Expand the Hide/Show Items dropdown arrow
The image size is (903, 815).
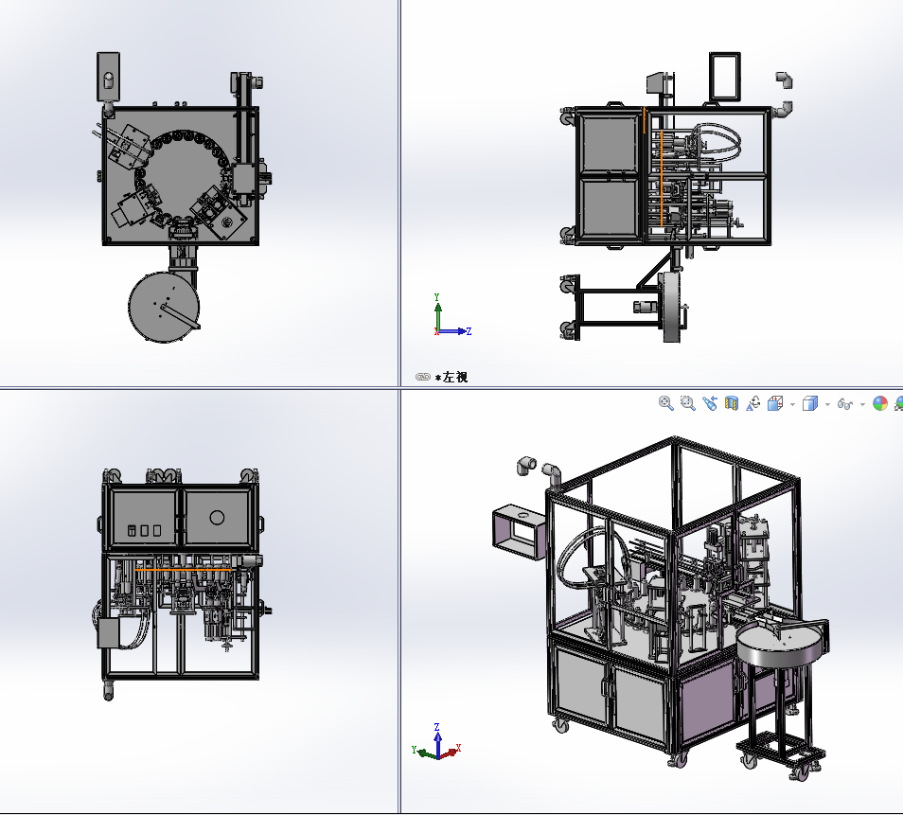click(862, 404)
